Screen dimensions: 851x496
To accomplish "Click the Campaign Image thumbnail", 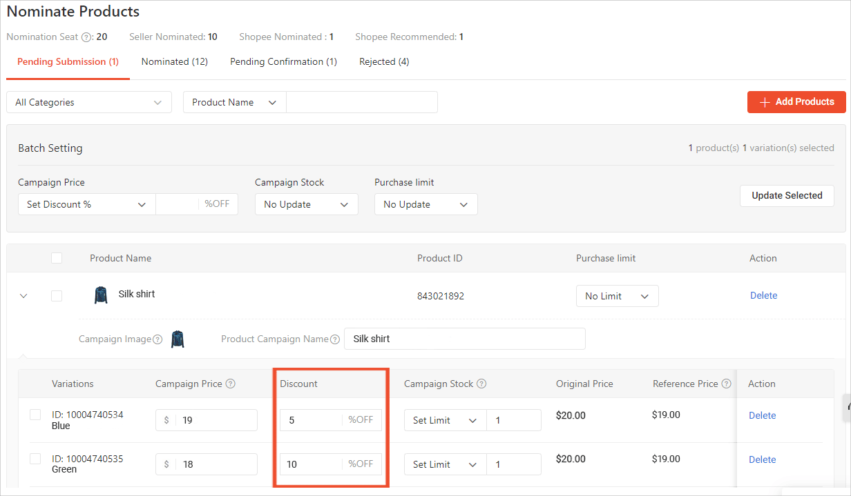I will coord(178,339).
